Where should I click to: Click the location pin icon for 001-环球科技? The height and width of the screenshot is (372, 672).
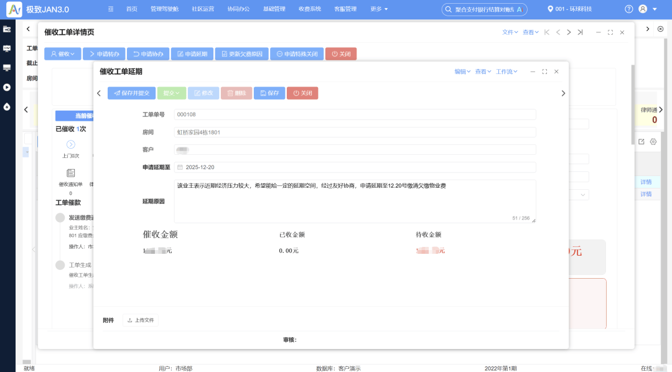(x=549, y=9)
